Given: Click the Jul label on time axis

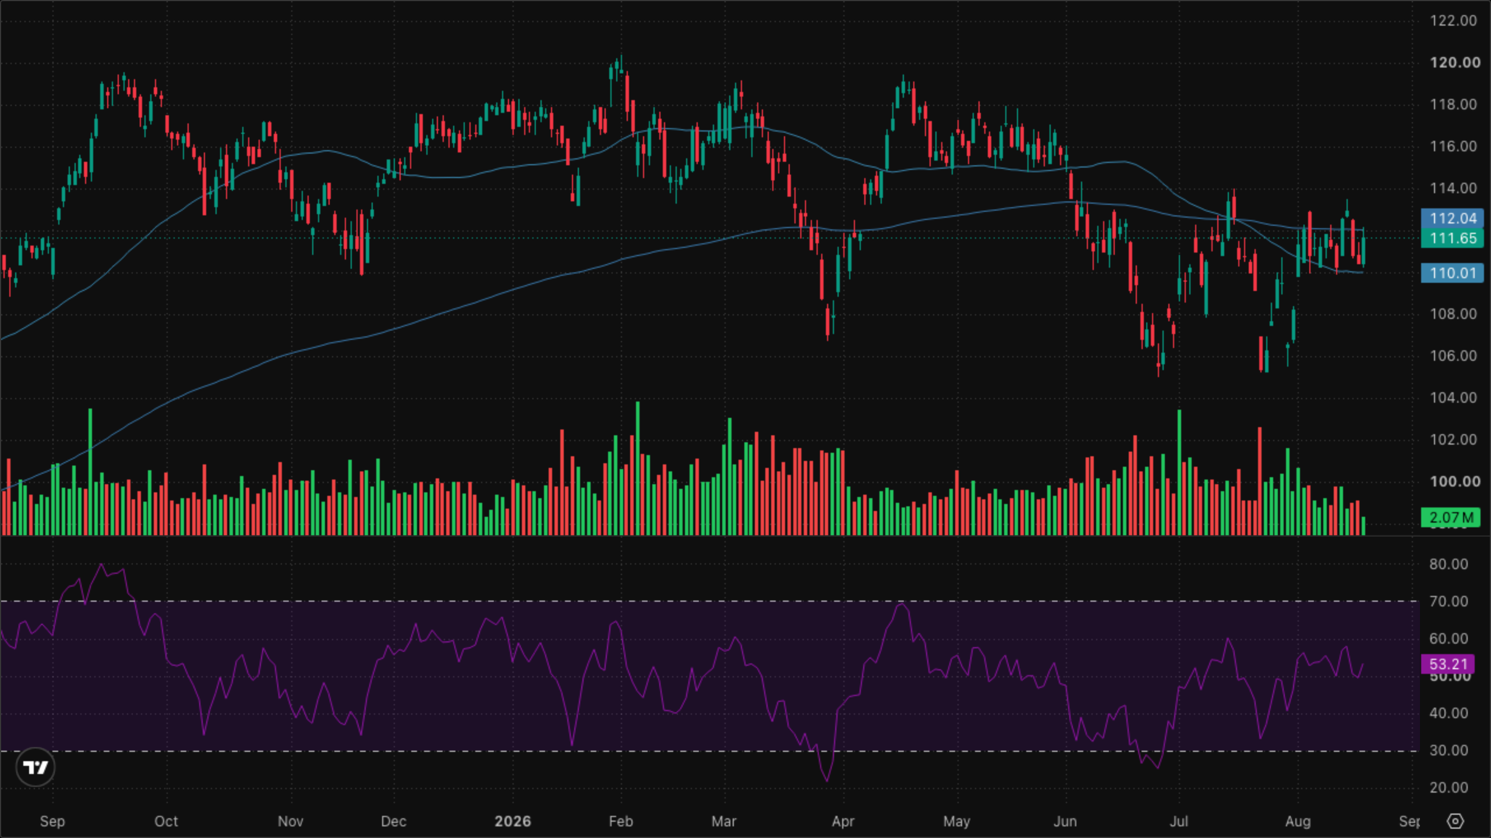Looking at the screenshot, I should (1179, 822).
